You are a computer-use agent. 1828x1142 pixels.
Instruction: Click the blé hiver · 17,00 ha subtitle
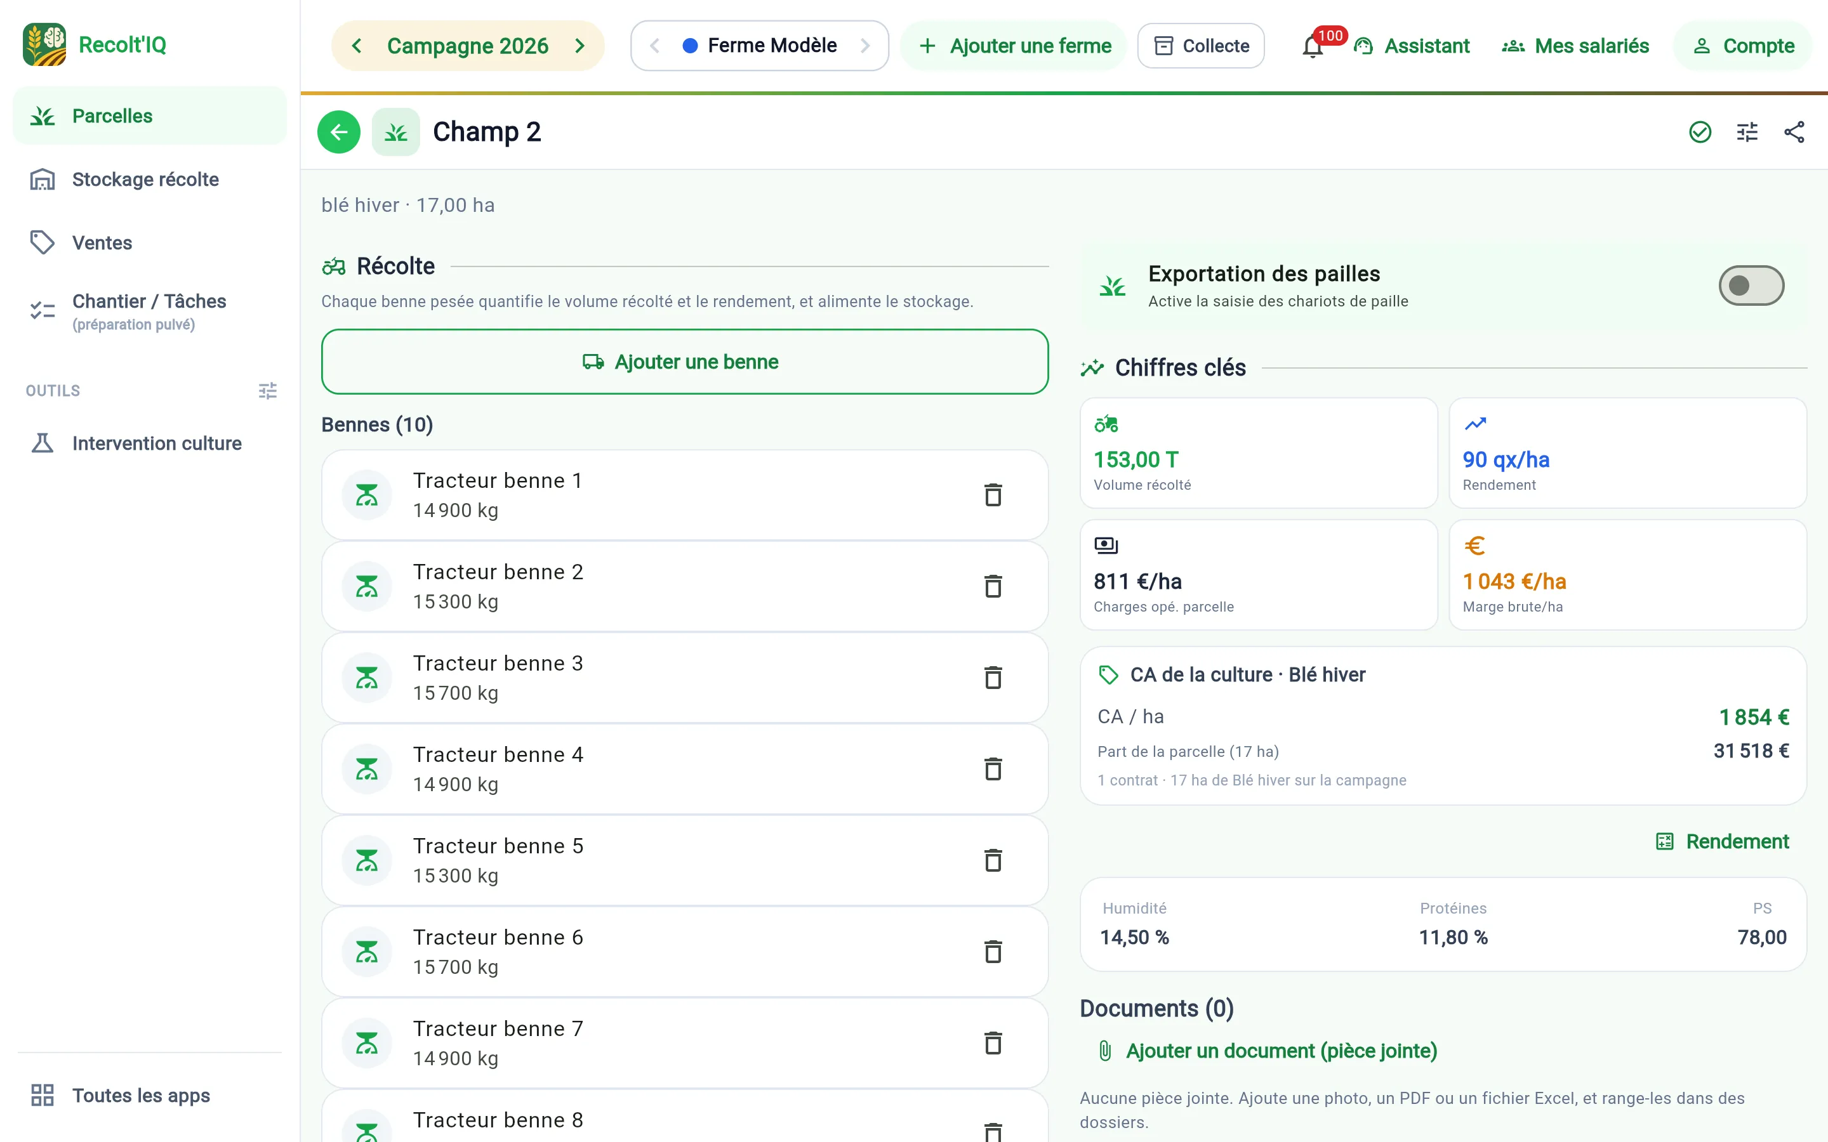408,205
